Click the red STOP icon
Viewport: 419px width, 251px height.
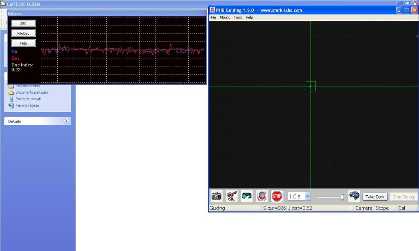click(277, 196)
